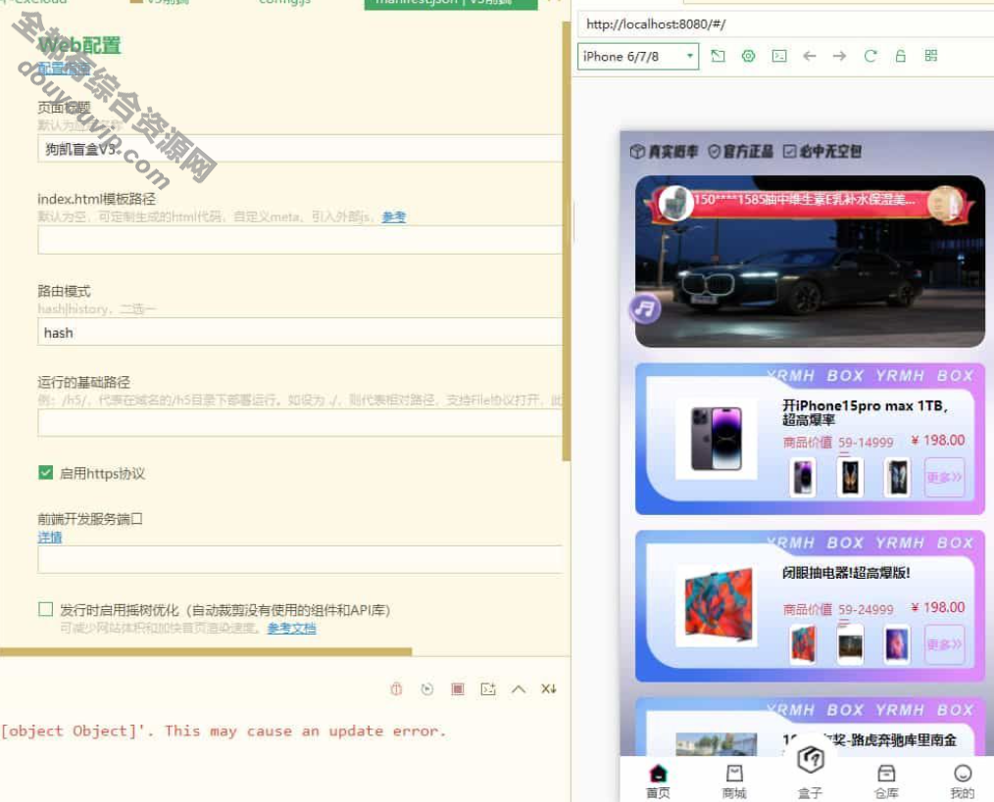Tap first small TV thumbnail in 闭眼抽电器 card

(803, 643)
